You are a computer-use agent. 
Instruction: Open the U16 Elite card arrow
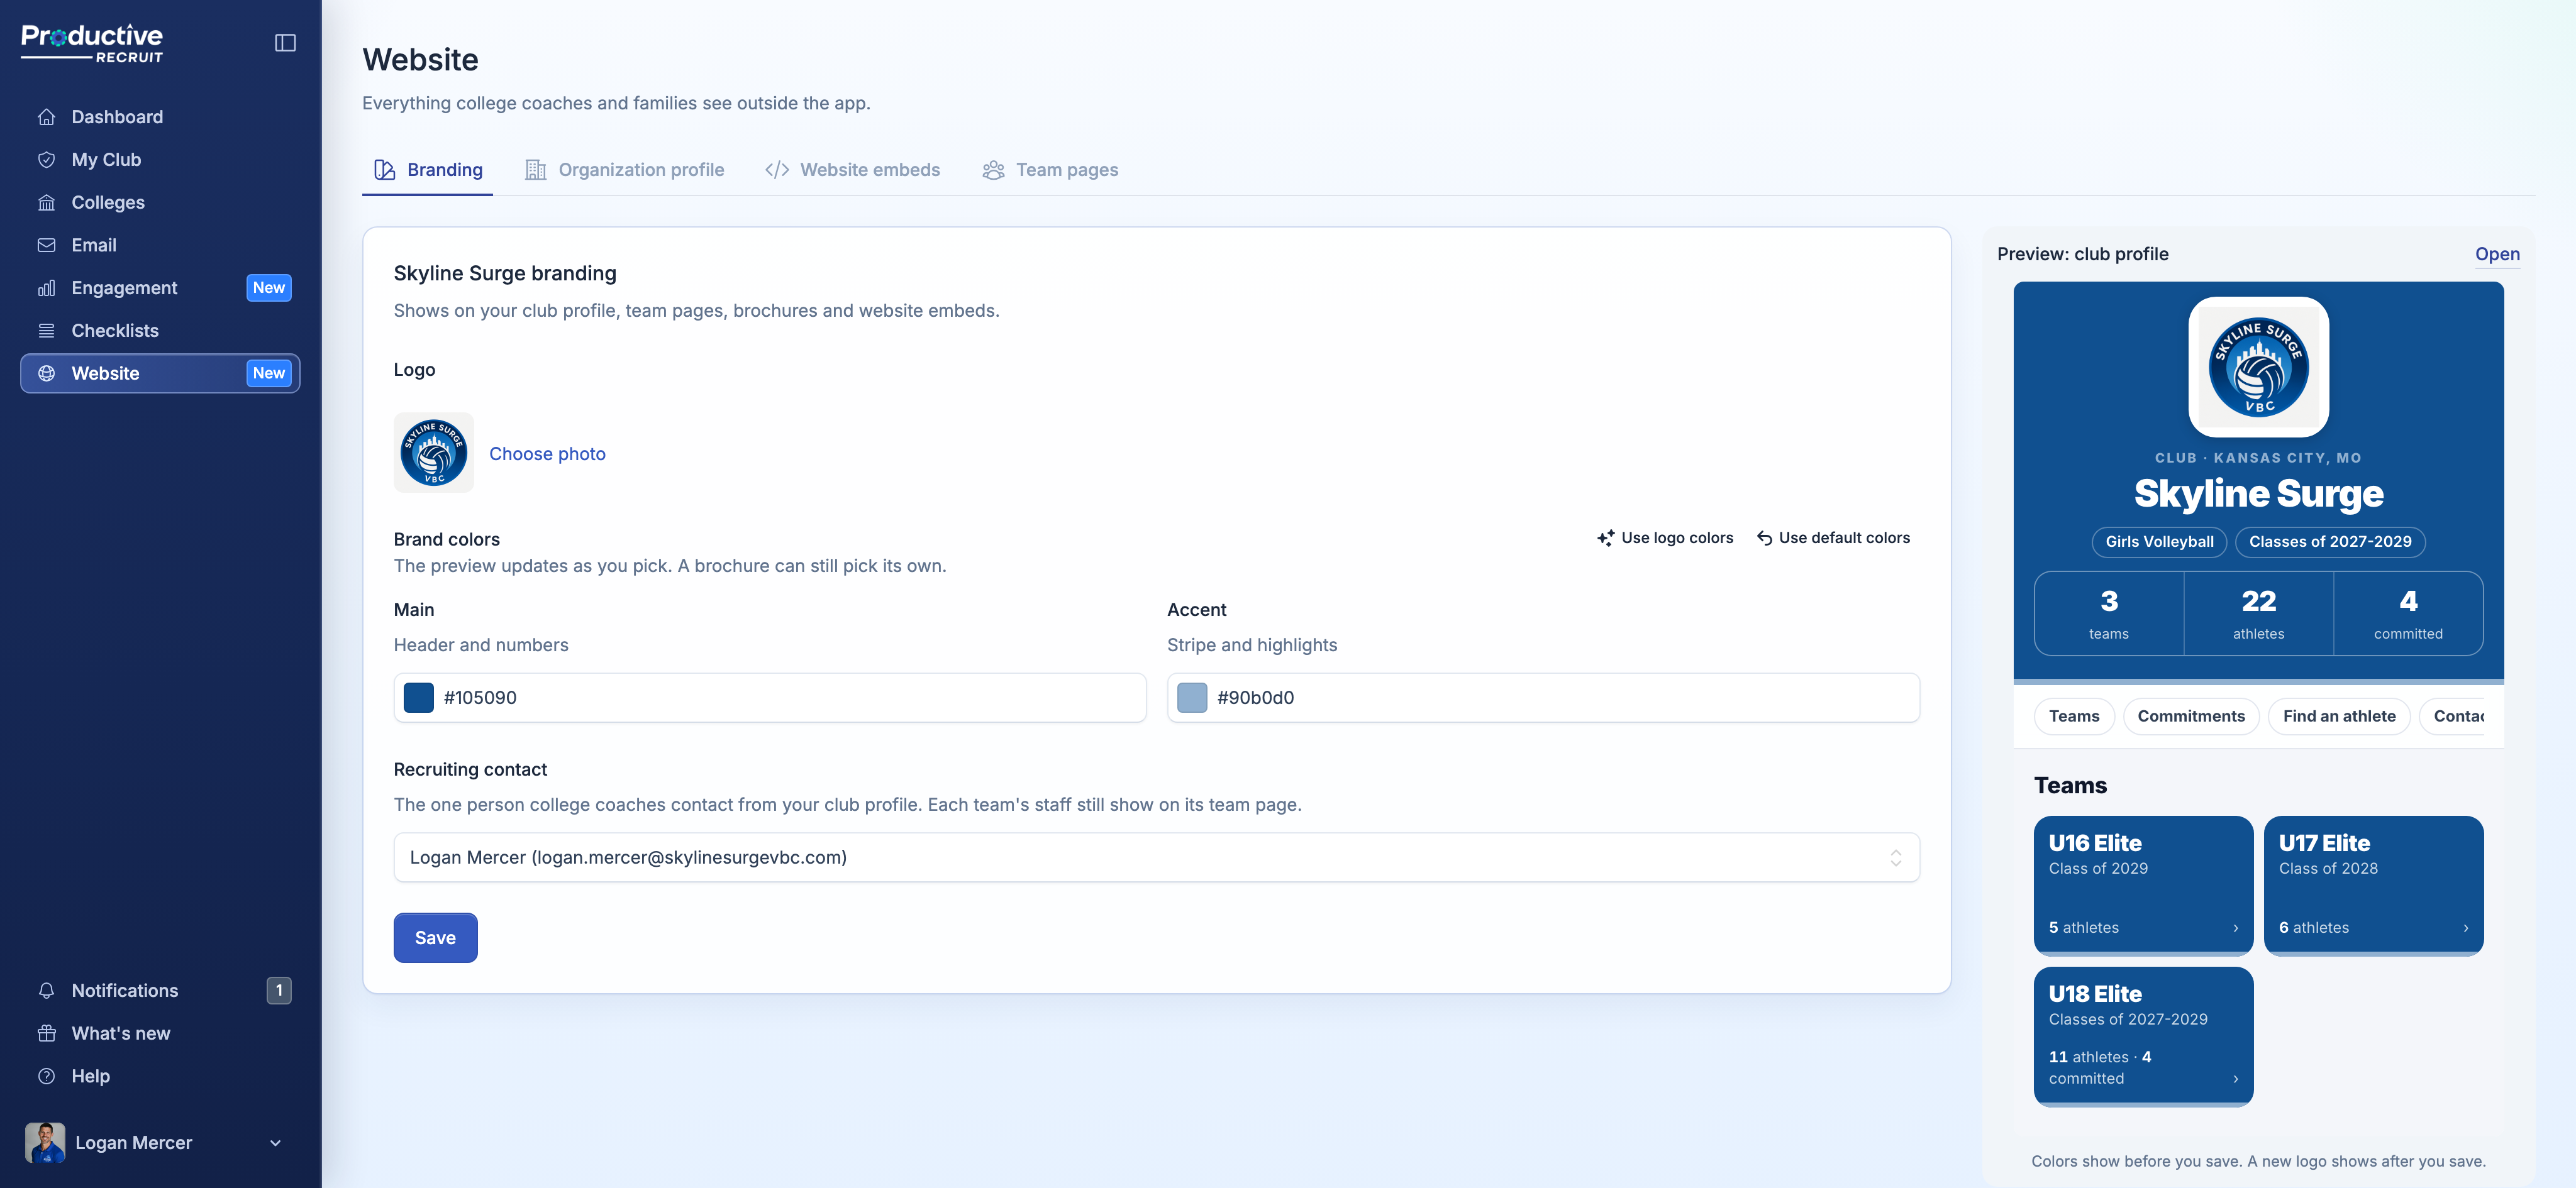tap(2236, 928)
